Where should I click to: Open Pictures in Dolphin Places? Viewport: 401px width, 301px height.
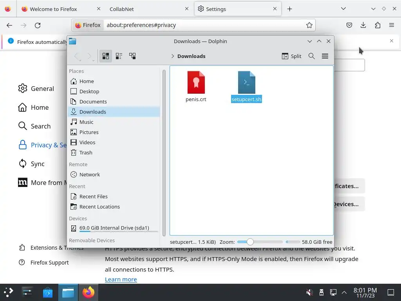(114, 132)
